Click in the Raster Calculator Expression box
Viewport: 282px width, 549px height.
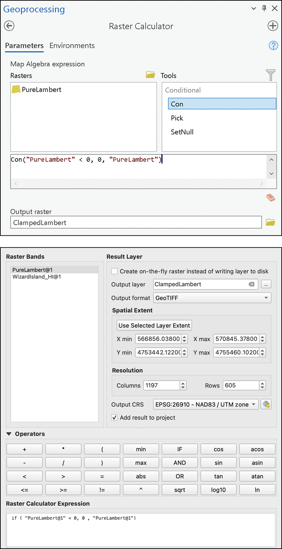pyautogui.click(x=141, y=530)
